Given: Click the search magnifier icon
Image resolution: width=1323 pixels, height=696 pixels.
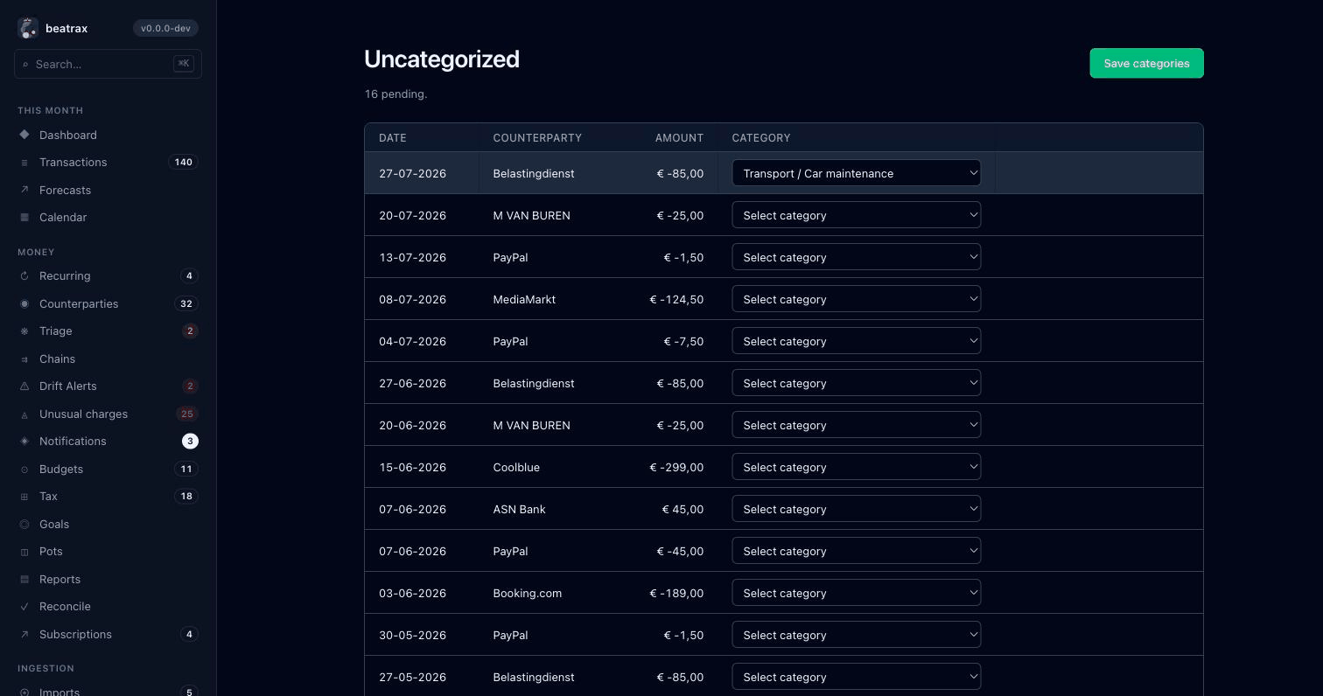Looking at the screenshot, I should [x=25, y=65].
